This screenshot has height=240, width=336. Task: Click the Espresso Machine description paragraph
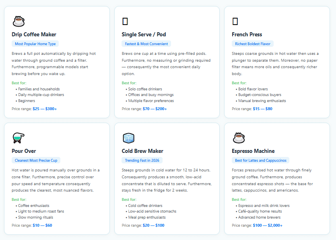pos(272,180)
